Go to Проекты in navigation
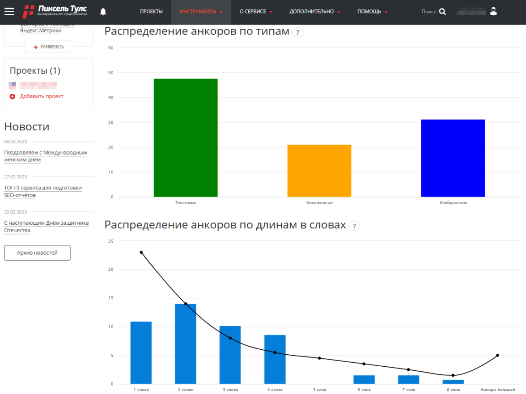The image size is (526, 394). (x=151, y=12)
